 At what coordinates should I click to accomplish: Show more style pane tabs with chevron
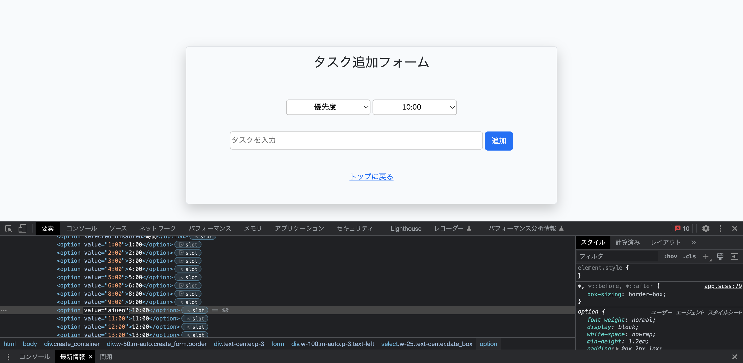tap(693, 242)
